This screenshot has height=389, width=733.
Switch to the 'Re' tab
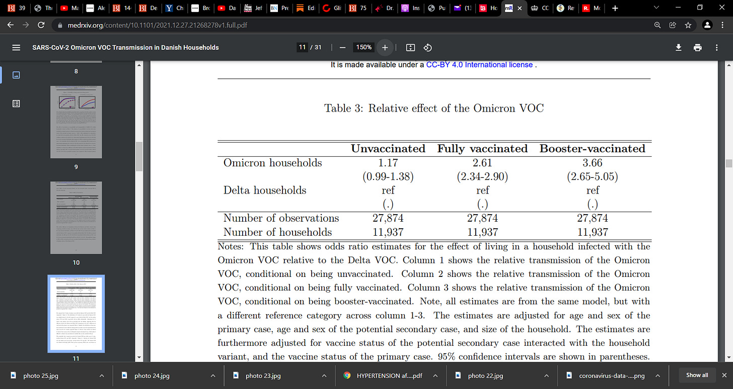[566, 8]
